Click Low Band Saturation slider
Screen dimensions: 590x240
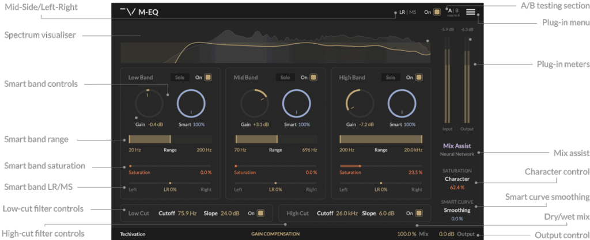[x=170, y=166]
